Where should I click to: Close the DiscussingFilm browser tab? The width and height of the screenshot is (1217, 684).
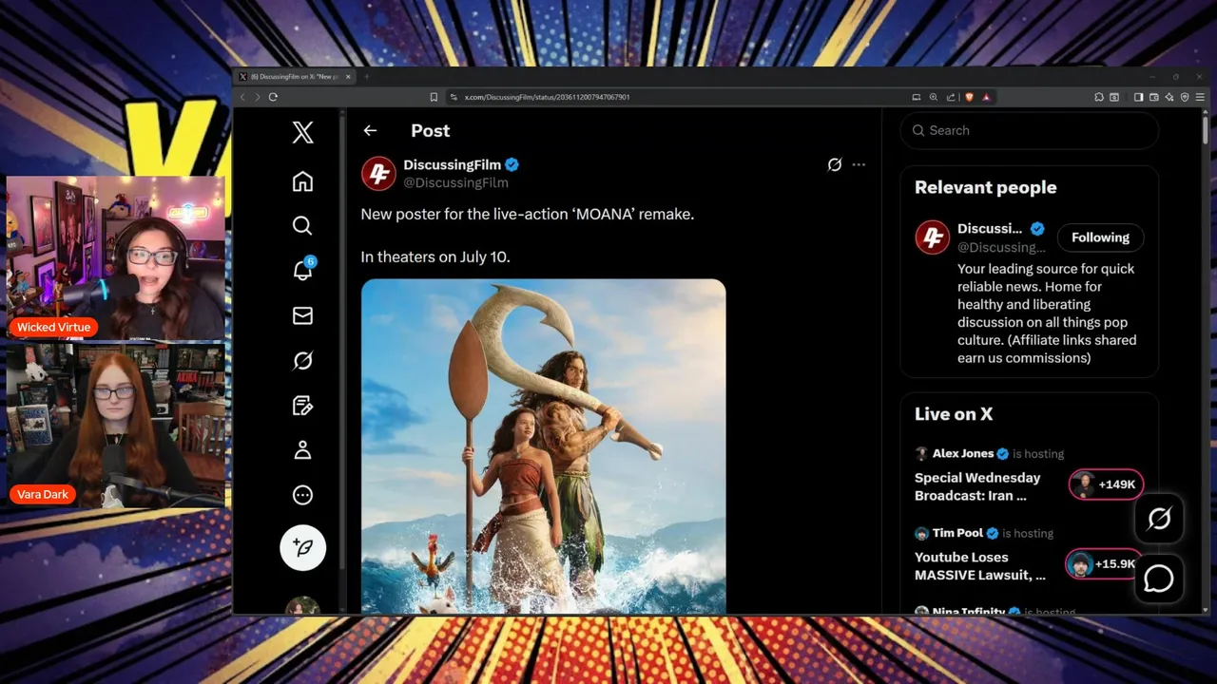348,77
